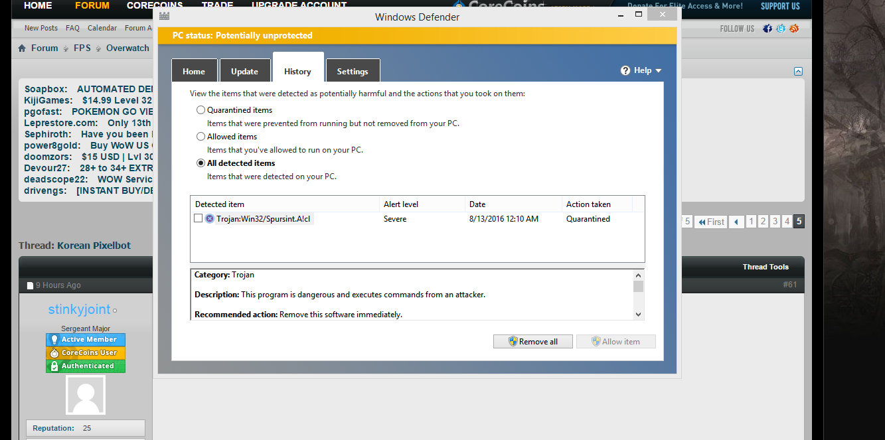Open the Calendar link in forum subnav
The height and width of the screenshot is (440, 885).
[x=102, y=28]
